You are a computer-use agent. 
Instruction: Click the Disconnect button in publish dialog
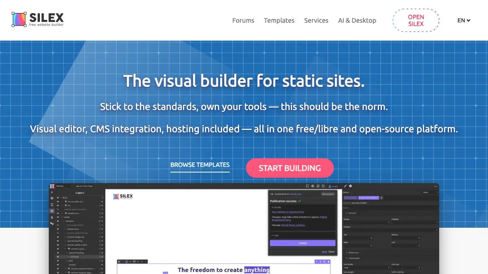328,194
